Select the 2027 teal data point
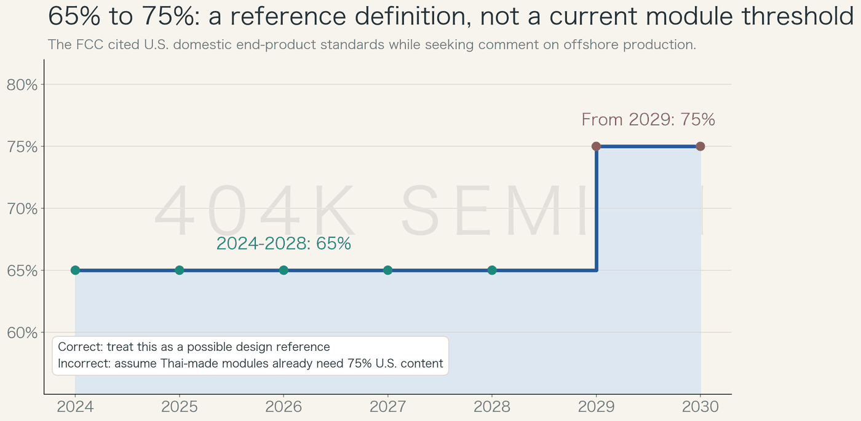This screenshot has height=421, width=861. (x=387, y=270)
